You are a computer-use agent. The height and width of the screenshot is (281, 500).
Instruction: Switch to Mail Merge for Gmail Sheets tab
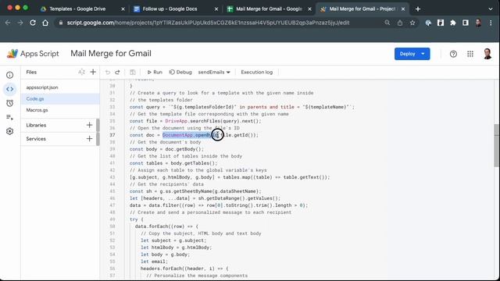tap(269, 9)
